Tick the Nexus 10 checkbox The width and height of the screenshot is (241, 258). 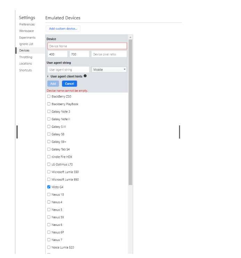tap(49, 194)
